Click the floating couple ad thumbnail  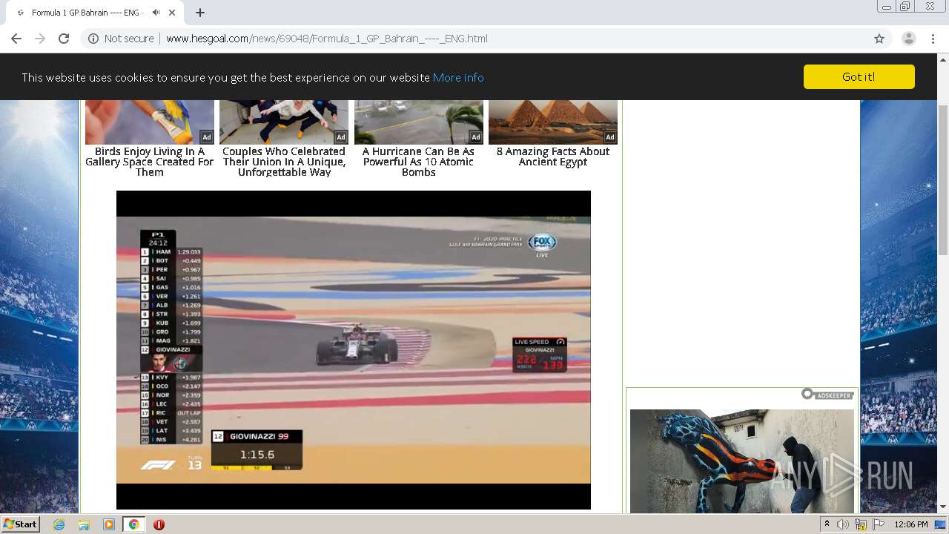(284, 122)
